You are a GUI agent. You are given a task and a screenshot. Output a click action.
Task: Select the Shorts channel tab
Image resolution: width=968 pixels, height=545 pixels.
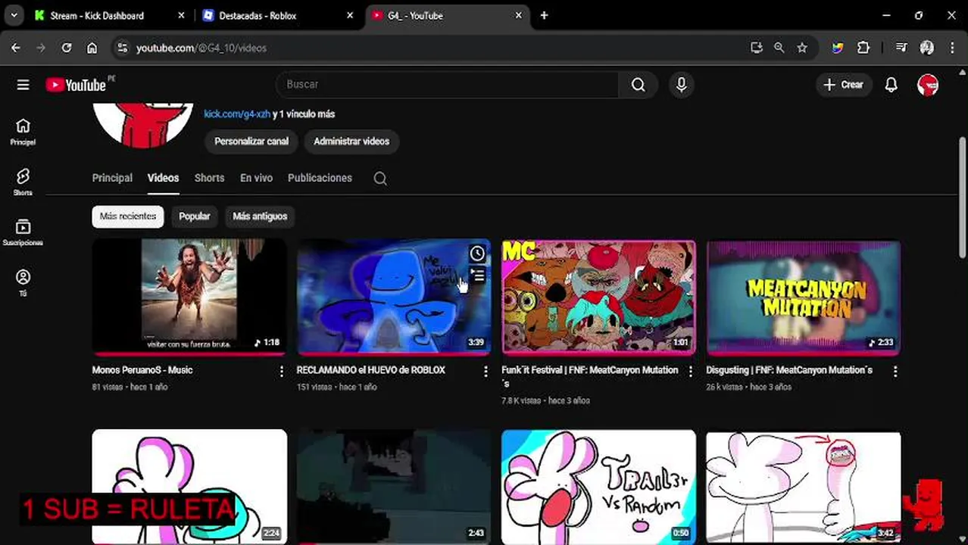click(209, 178)
